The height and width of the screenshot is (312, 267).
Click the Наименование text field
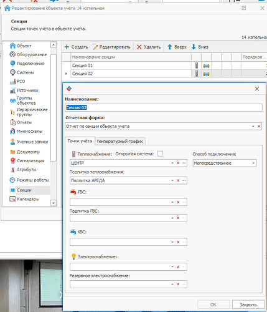pos(164,107)
